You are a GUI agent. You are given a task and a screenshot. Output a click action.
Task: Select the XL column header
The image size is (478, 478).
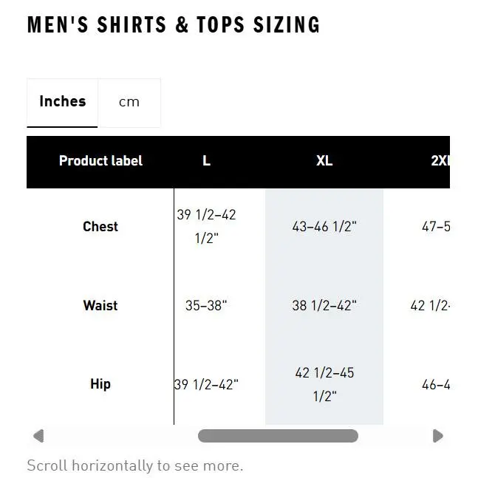tap(324, 162)
